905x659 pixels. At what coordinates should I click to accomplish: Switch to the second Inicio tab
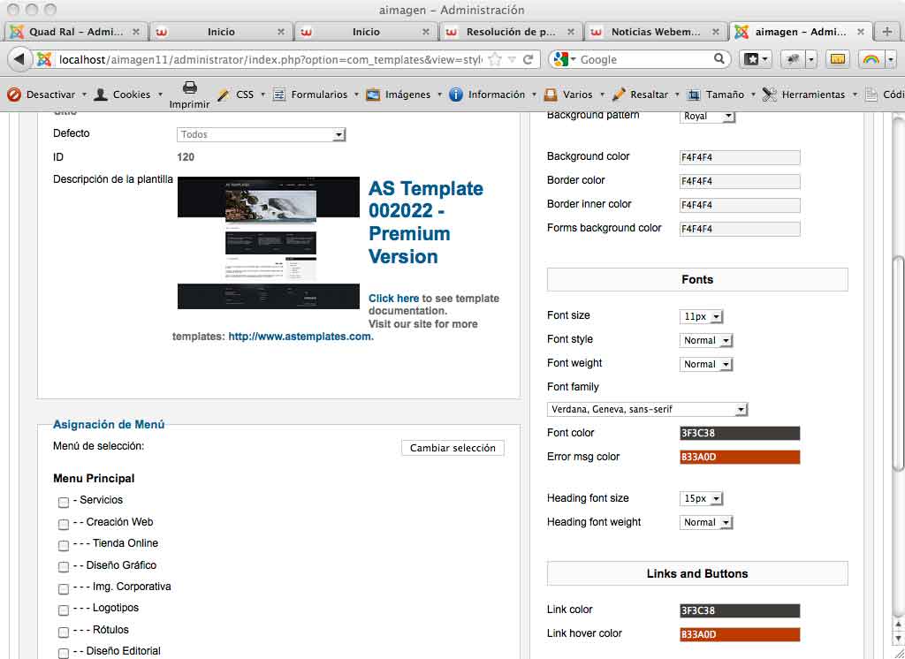pyautogui.click(x=366, y=32)
